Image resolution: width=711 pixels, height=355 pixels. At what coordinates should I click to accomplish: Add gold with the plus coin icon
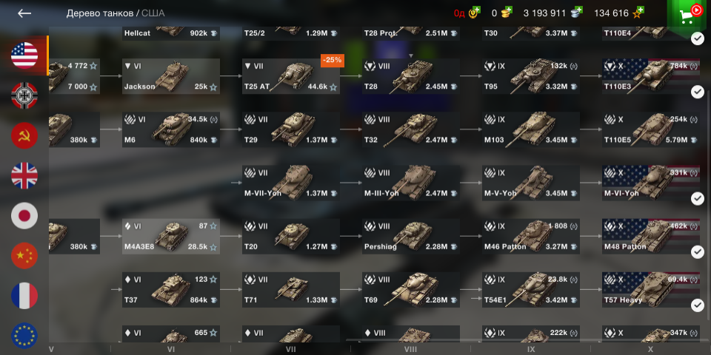pyautogui.click(x=506, y=13)
